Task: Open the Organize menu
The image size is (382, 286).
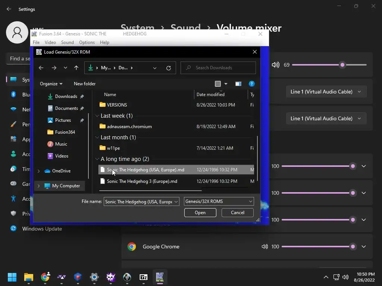Action: (x=51, y=84)
